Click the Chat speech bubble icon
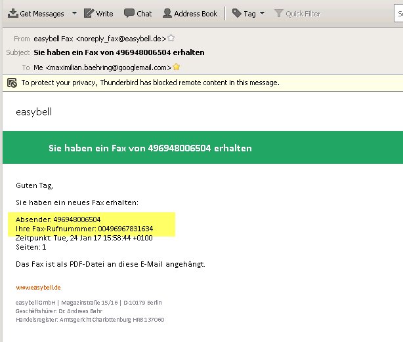 (x=129, y=13)
